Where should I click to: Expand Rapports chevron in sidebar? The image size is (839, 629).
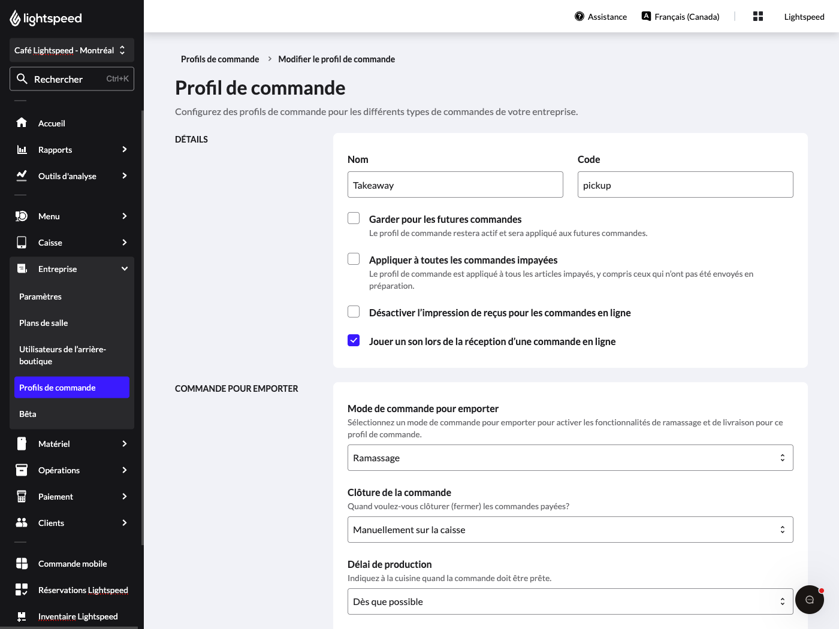(x=125, y=149)
